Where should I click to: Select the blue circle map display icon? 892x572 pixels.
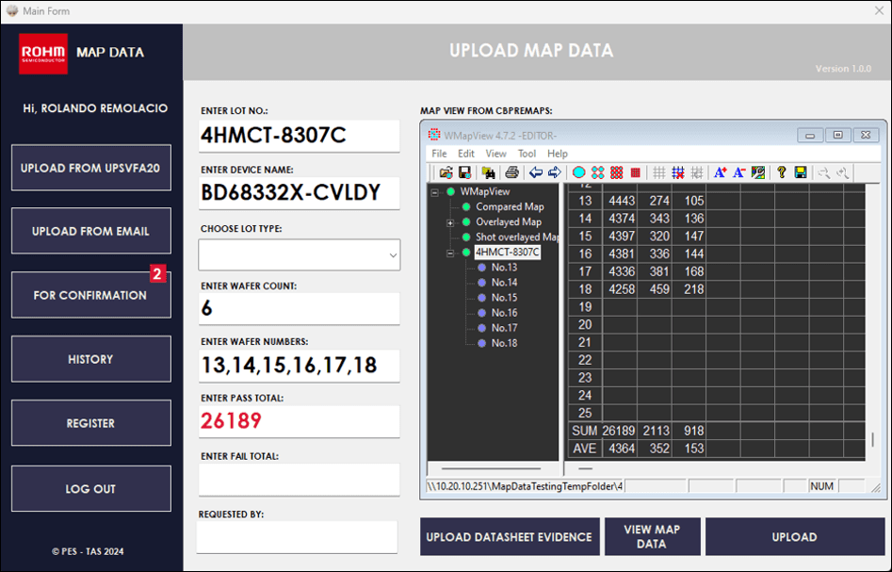click(x=578, y=173)
